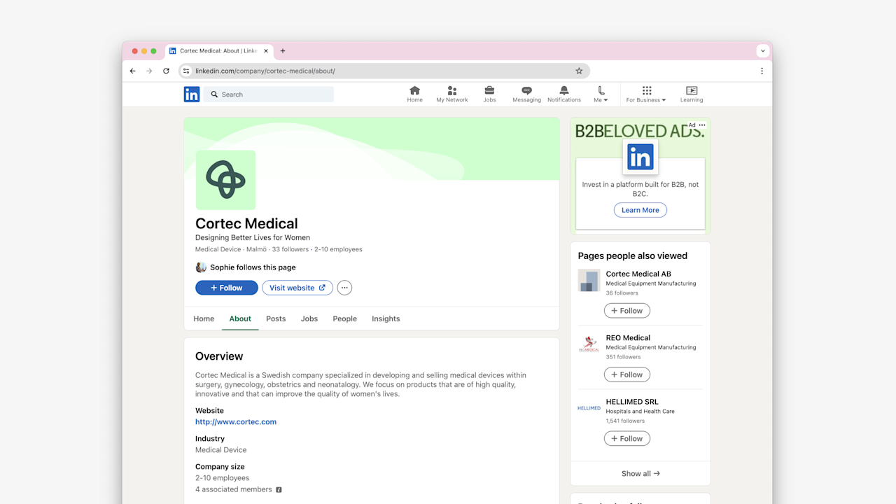Click the browser back arrow
This screenshot has height=504, width=896.
coord(133,71)
